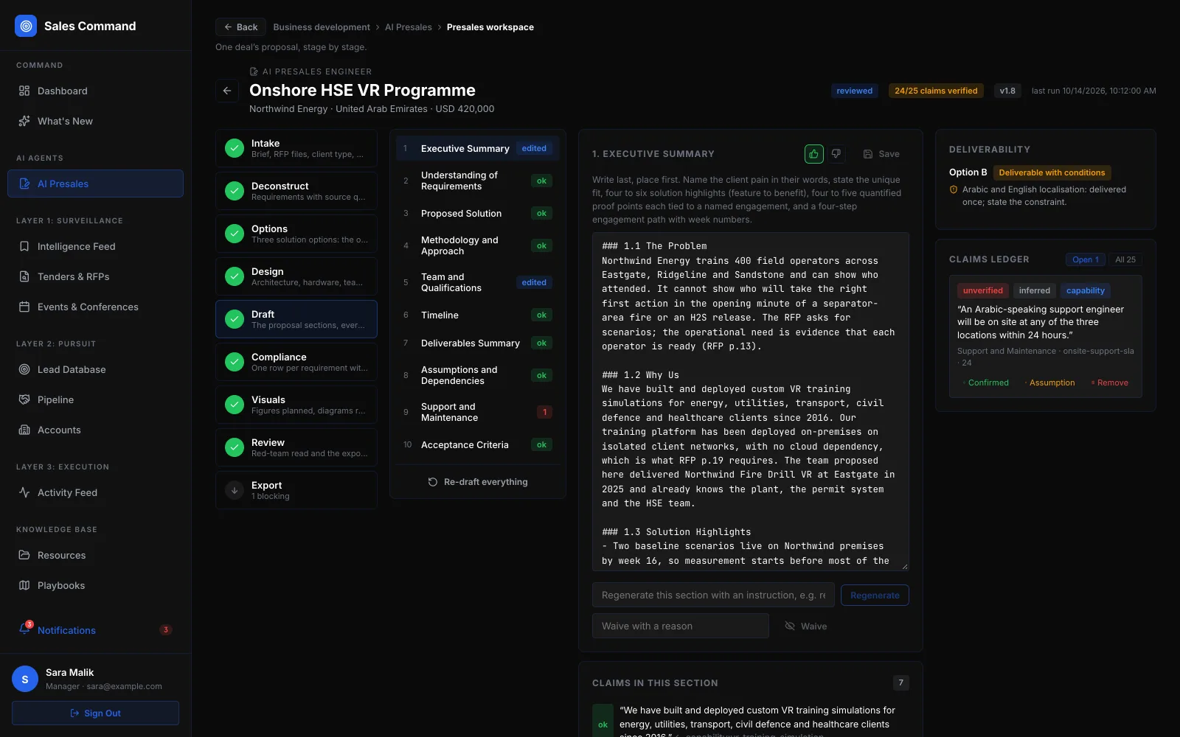
Task: Click the reviewed status badge
Action: pyautogui.click(x=854, y=91)
